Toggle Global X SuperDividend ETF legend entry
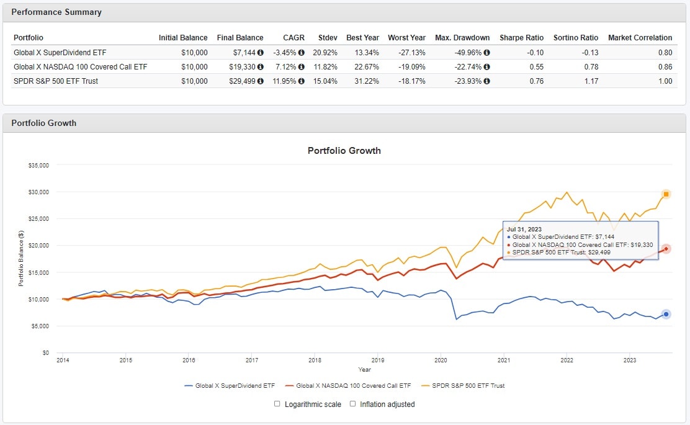The width and height of the screenshot is (690, 425). pyautogui.click(x=230, y=386)
